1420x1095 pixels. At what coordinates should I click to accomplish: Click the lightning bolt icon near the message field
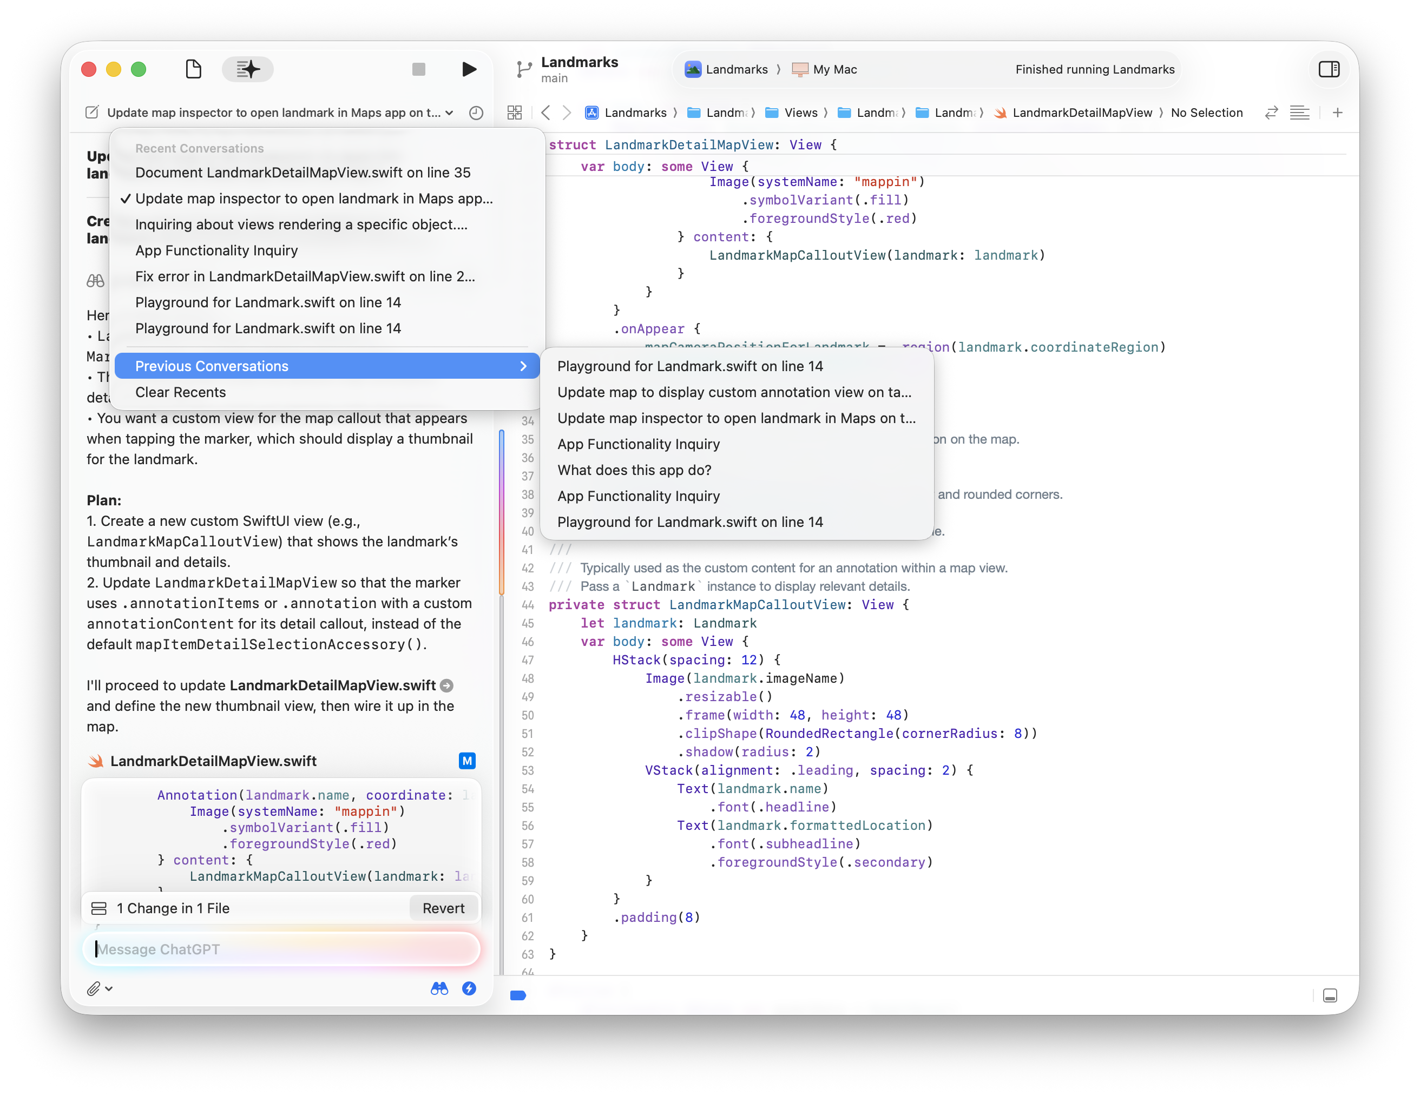click(469, 988)
